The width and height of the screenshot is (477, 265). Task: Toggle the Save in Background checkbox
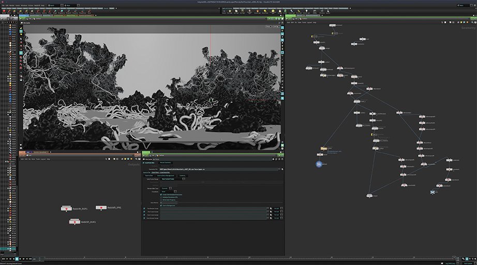point(161,205)
